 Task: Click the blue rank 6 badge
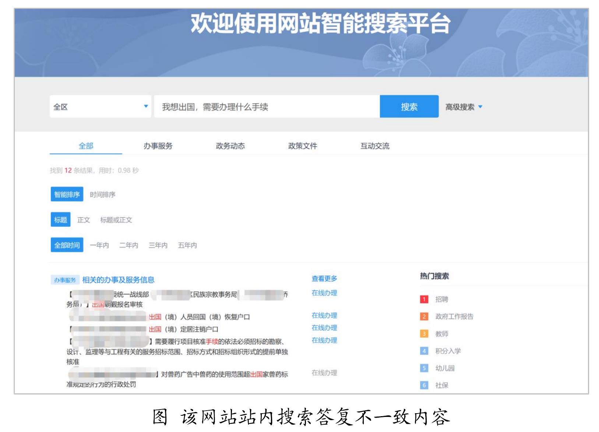pos(424,385)
